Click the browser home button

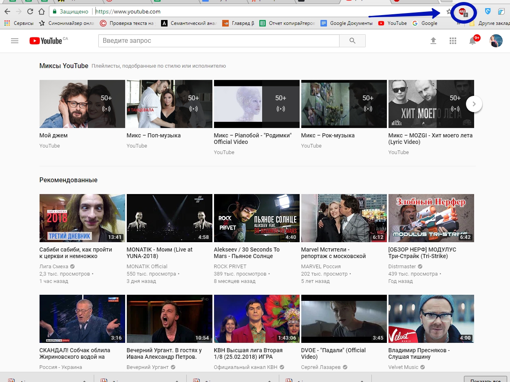point(41,11)
